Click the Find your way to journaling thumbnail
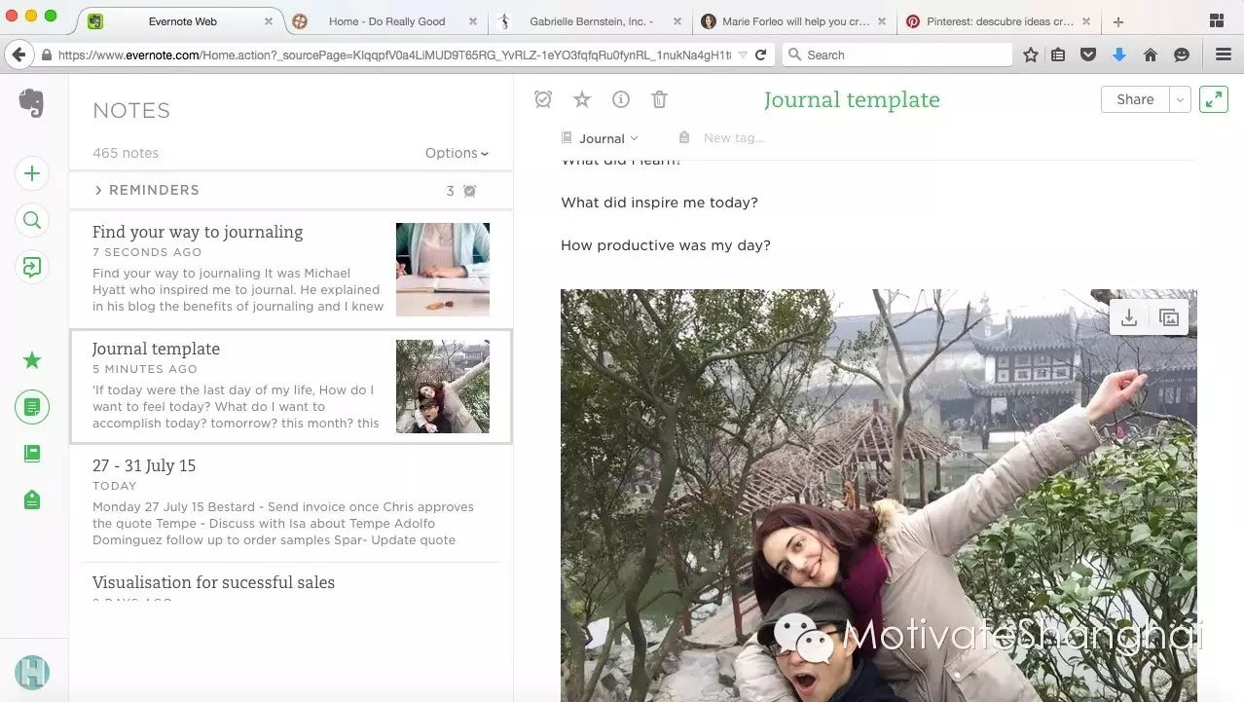The width and height of the screenshot is (1244, 702). coord(443,270)
